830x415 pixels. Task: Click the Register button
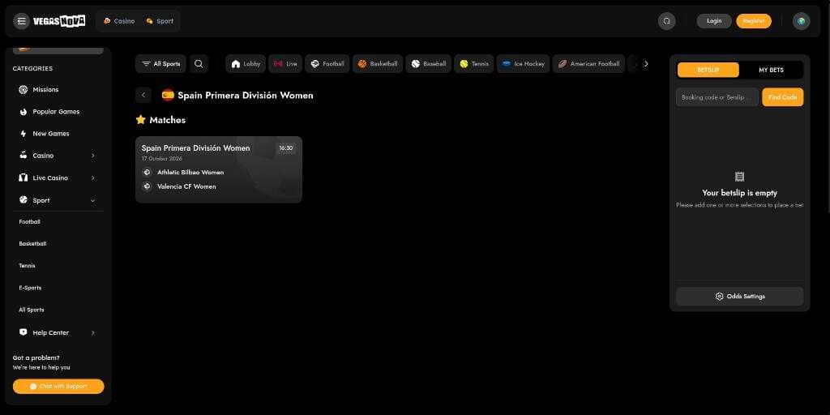(x=753, y=21)
